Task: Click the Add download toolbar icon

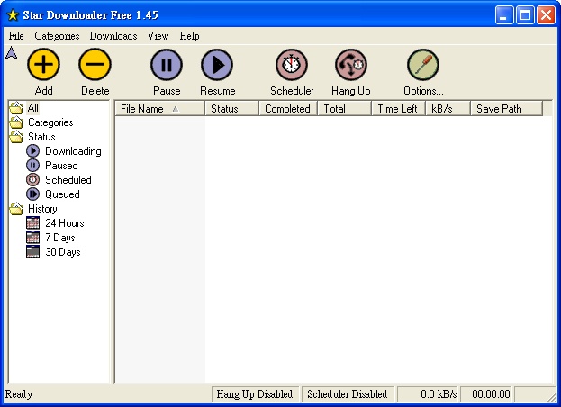Action: (x=43, y=65)
